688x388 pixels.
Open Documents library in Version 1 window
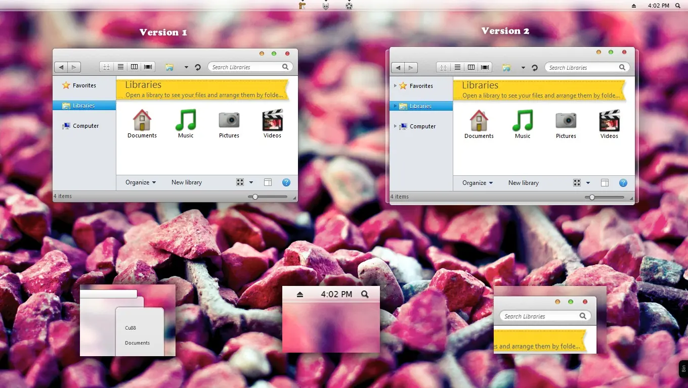pyautogui.click(x=142, y=124)
